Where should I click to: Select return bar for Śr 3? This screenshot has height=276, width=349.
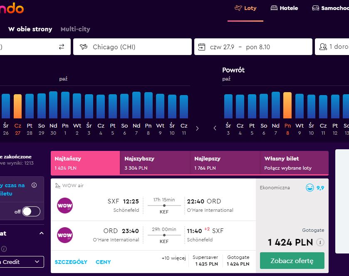coord(228,106)
